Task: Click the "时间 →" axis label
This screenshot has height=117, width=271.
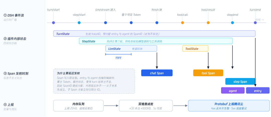Action: pos(259,20)
